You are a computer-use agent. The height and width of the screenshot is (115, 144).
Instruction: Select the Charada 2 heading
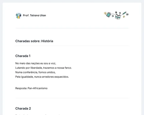[x=23, y=108]
